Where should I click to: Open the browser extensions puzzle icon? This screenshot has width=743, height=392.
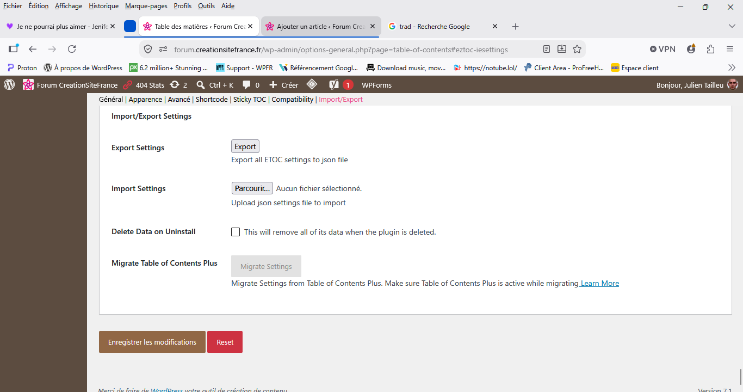click(710, 49)
